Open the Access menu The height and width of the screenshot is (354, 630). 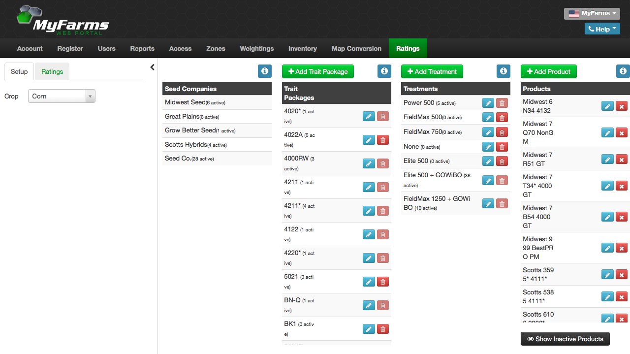tap(180, 48)
